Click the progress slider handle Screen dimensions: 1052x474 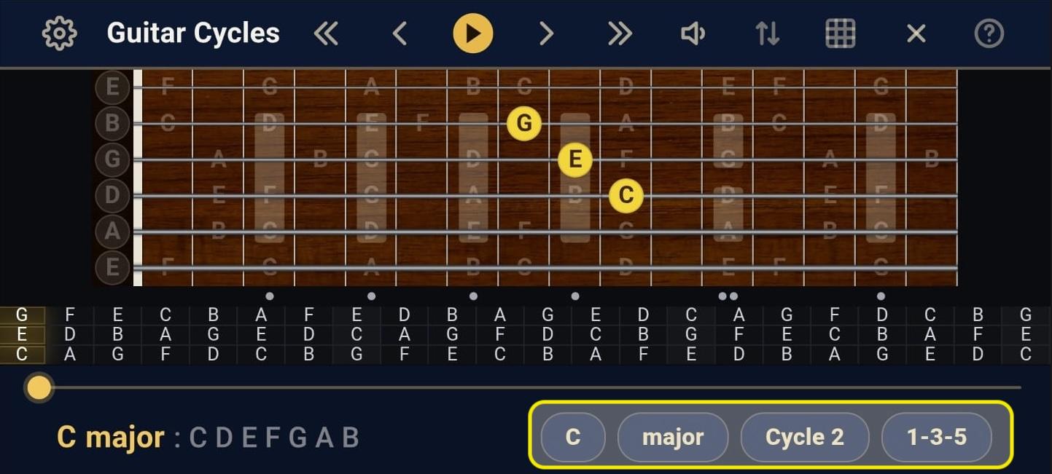pyautogui.click(x=39, y=387)
